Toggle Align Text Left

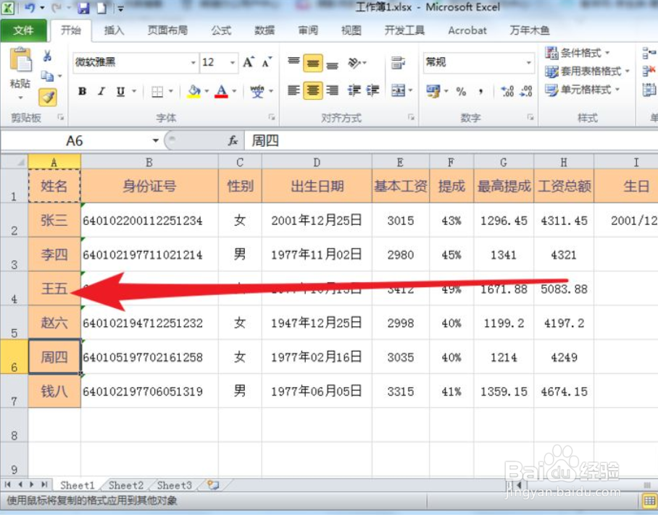pos(293,90)
